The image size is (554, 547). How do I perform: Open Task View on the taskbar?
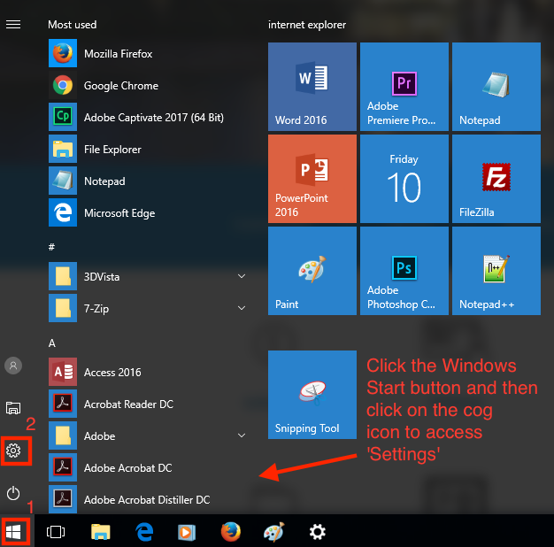tap(56, 532)
